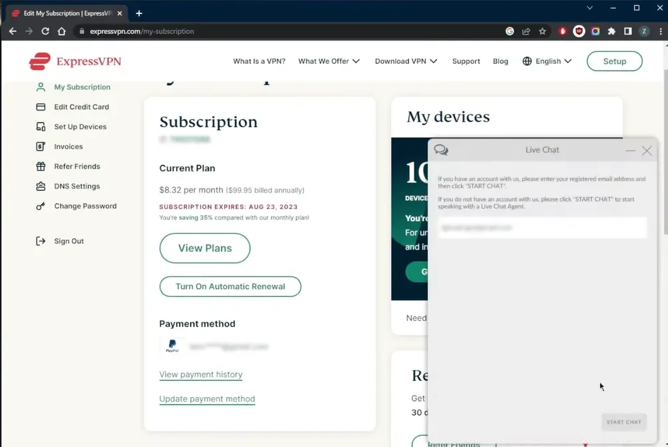Open the Support page

pos(466,61)
